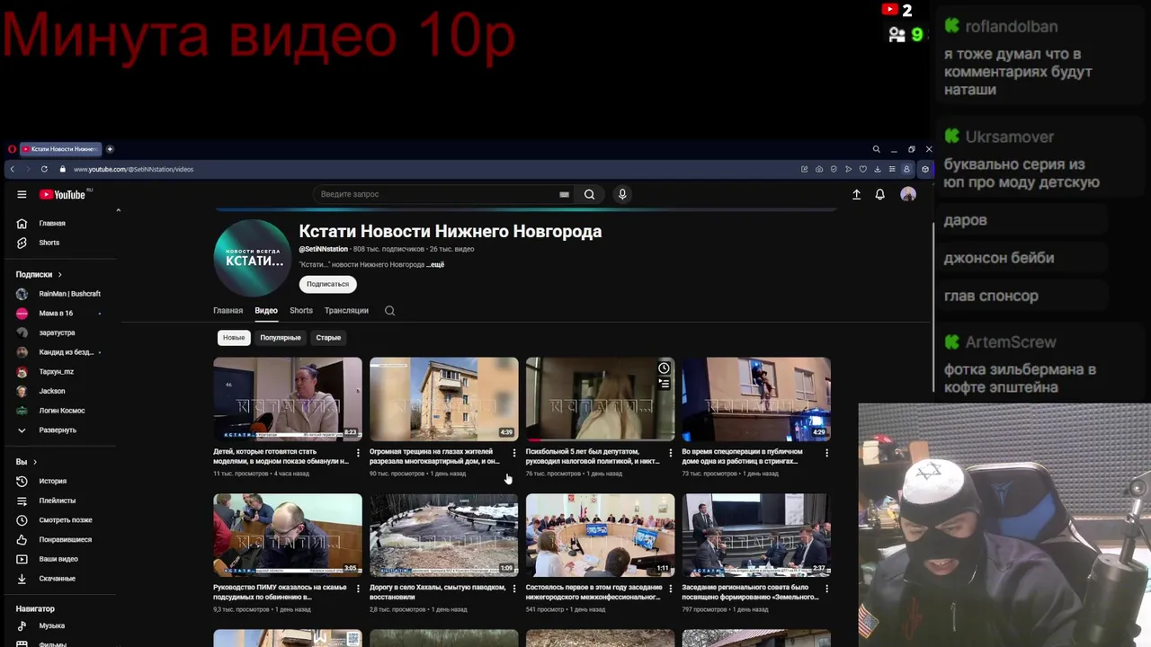Open the channel avatar КСТАТИ logo
Viewport: 1151px width, 647px height.
coord(253,258)
